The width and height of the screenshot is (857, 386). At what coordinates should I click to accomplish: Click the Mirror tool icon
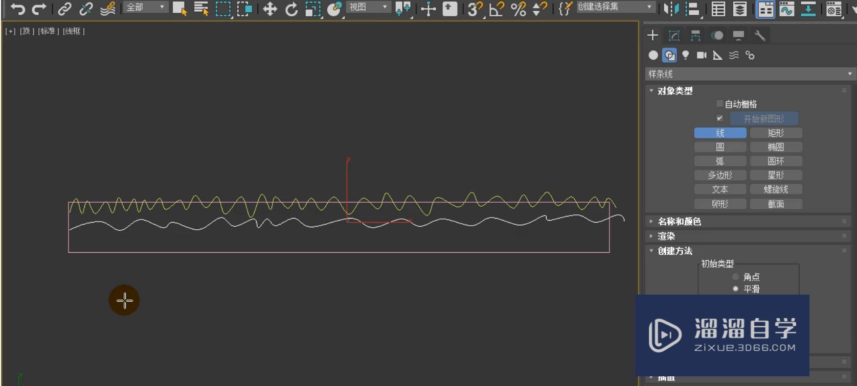tap(671, 9)
